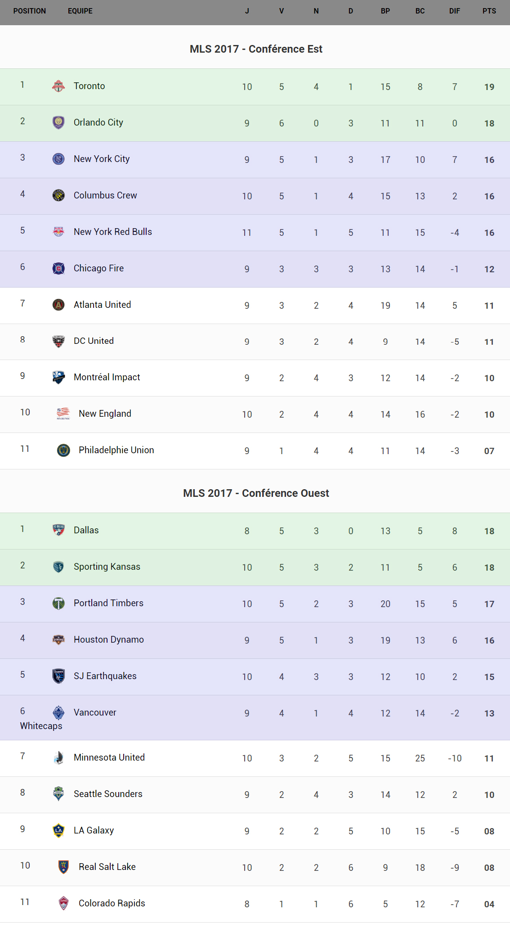The image size is (510, 928).
Task: Click the Montréal Impact logo
Action: 58,377
